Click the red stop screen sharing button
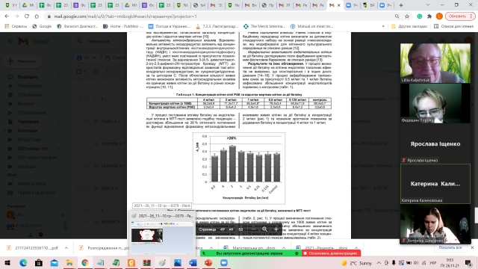The image size is (478, 269). 331,253
